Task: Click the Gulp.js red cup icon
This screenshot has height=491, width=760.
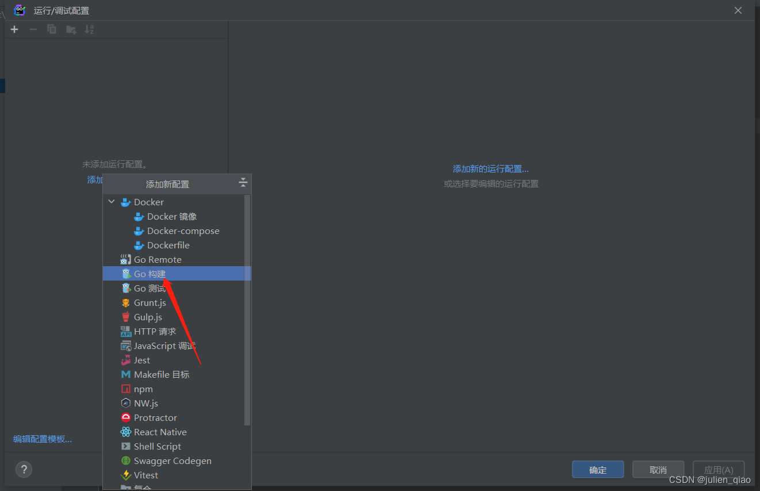Action: [125, 317]
